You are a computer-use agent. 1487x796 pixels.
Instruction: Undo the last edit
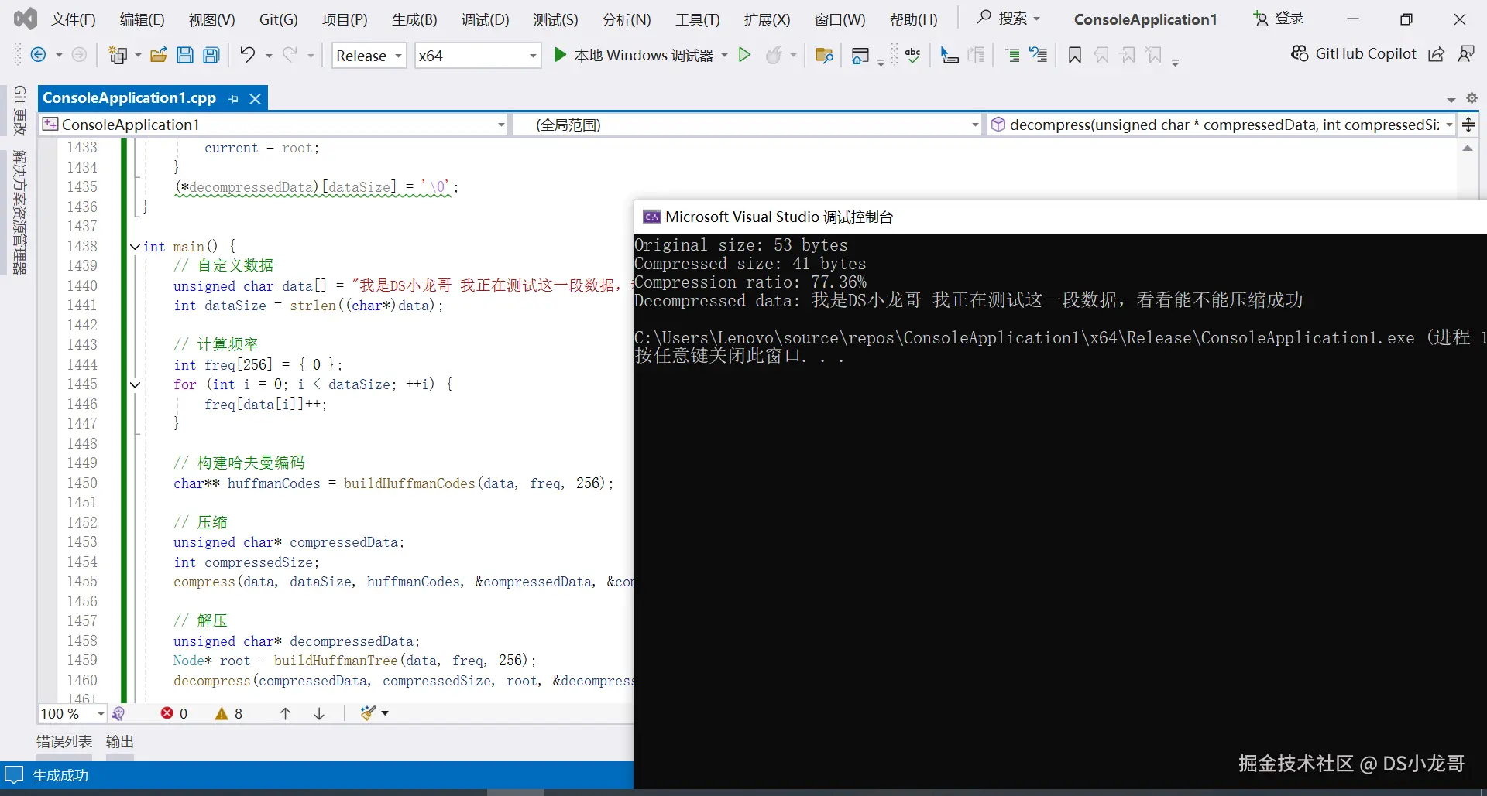tap(248, 55)
